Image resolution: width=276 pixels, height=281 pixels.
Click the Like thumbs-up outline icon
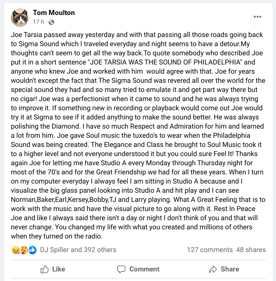(45, 269)
